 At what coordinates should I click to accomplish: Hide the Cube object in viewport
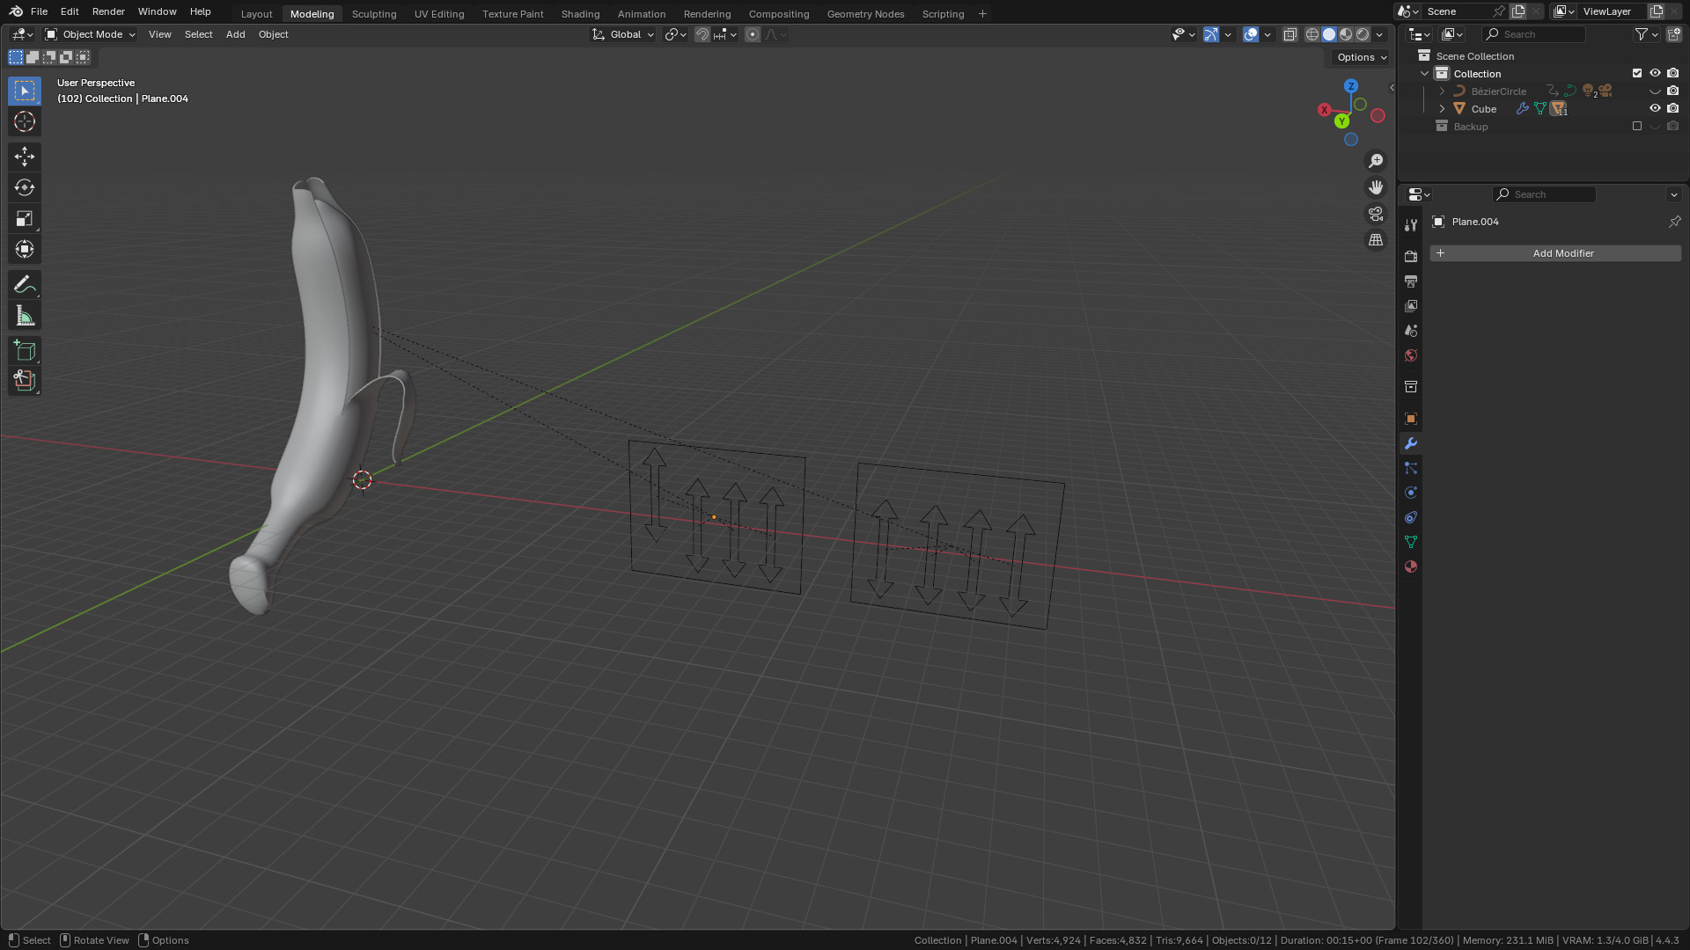click(1655, 109)
